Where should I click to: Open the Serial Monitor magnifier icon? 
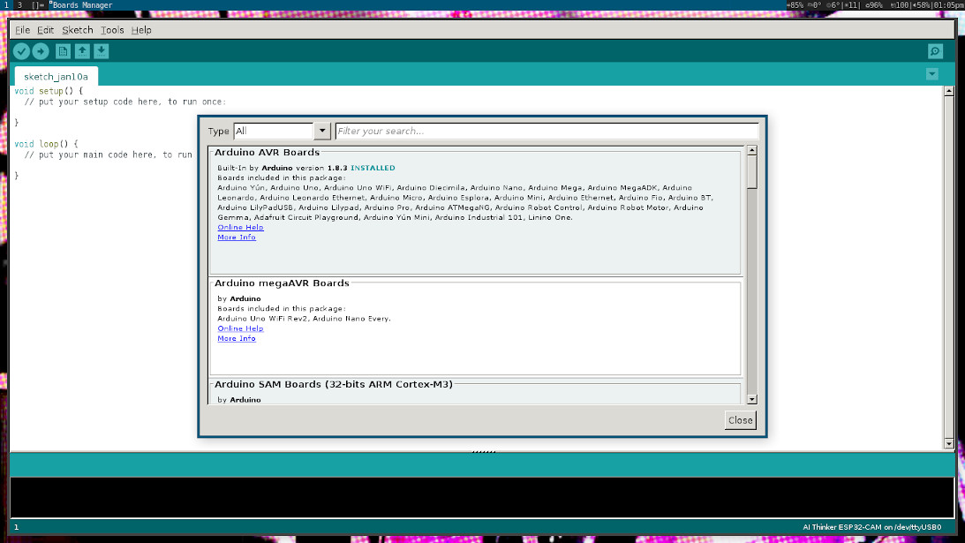click(935, 51)
